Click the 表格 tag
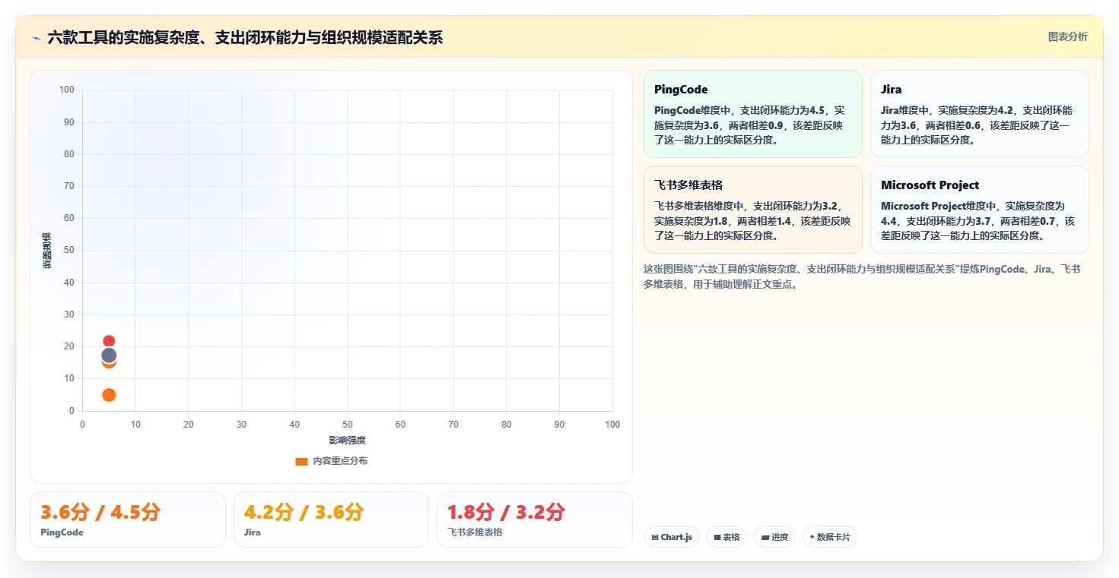 pyautogui.click(x=726, y=537)
